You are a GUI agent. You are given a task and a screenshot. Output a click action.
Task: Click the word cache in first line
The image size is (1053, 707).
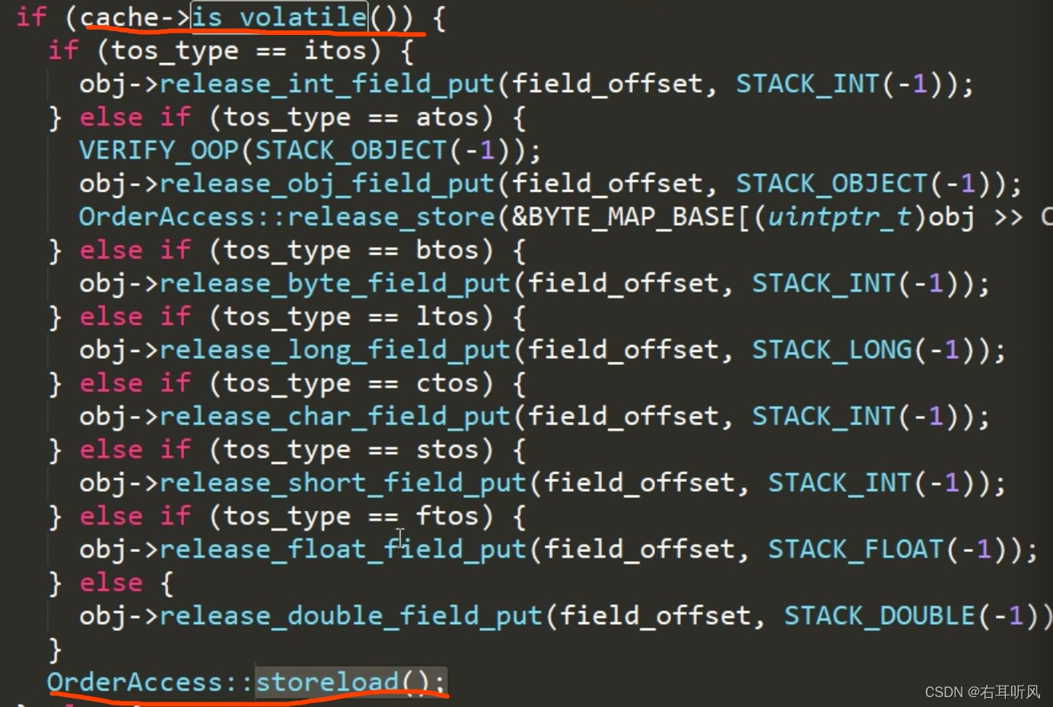coord(118,17)
